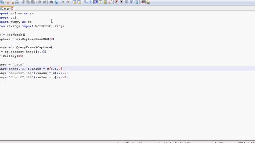This screenshot has width=255, height=143.
Task: Click the Zoom In icon
Action: 63,2
